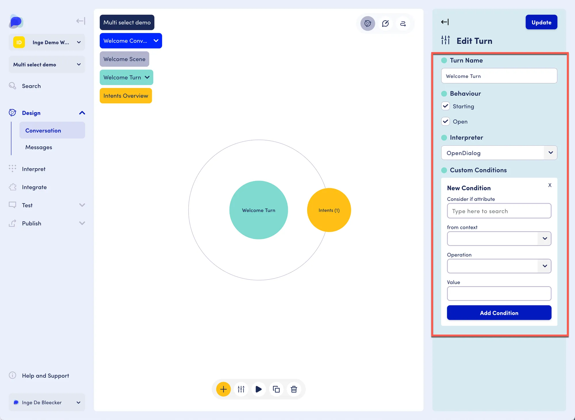575x420 pixels.
Task: Click the Turn Name input field
Action: (x=499, y=76)
